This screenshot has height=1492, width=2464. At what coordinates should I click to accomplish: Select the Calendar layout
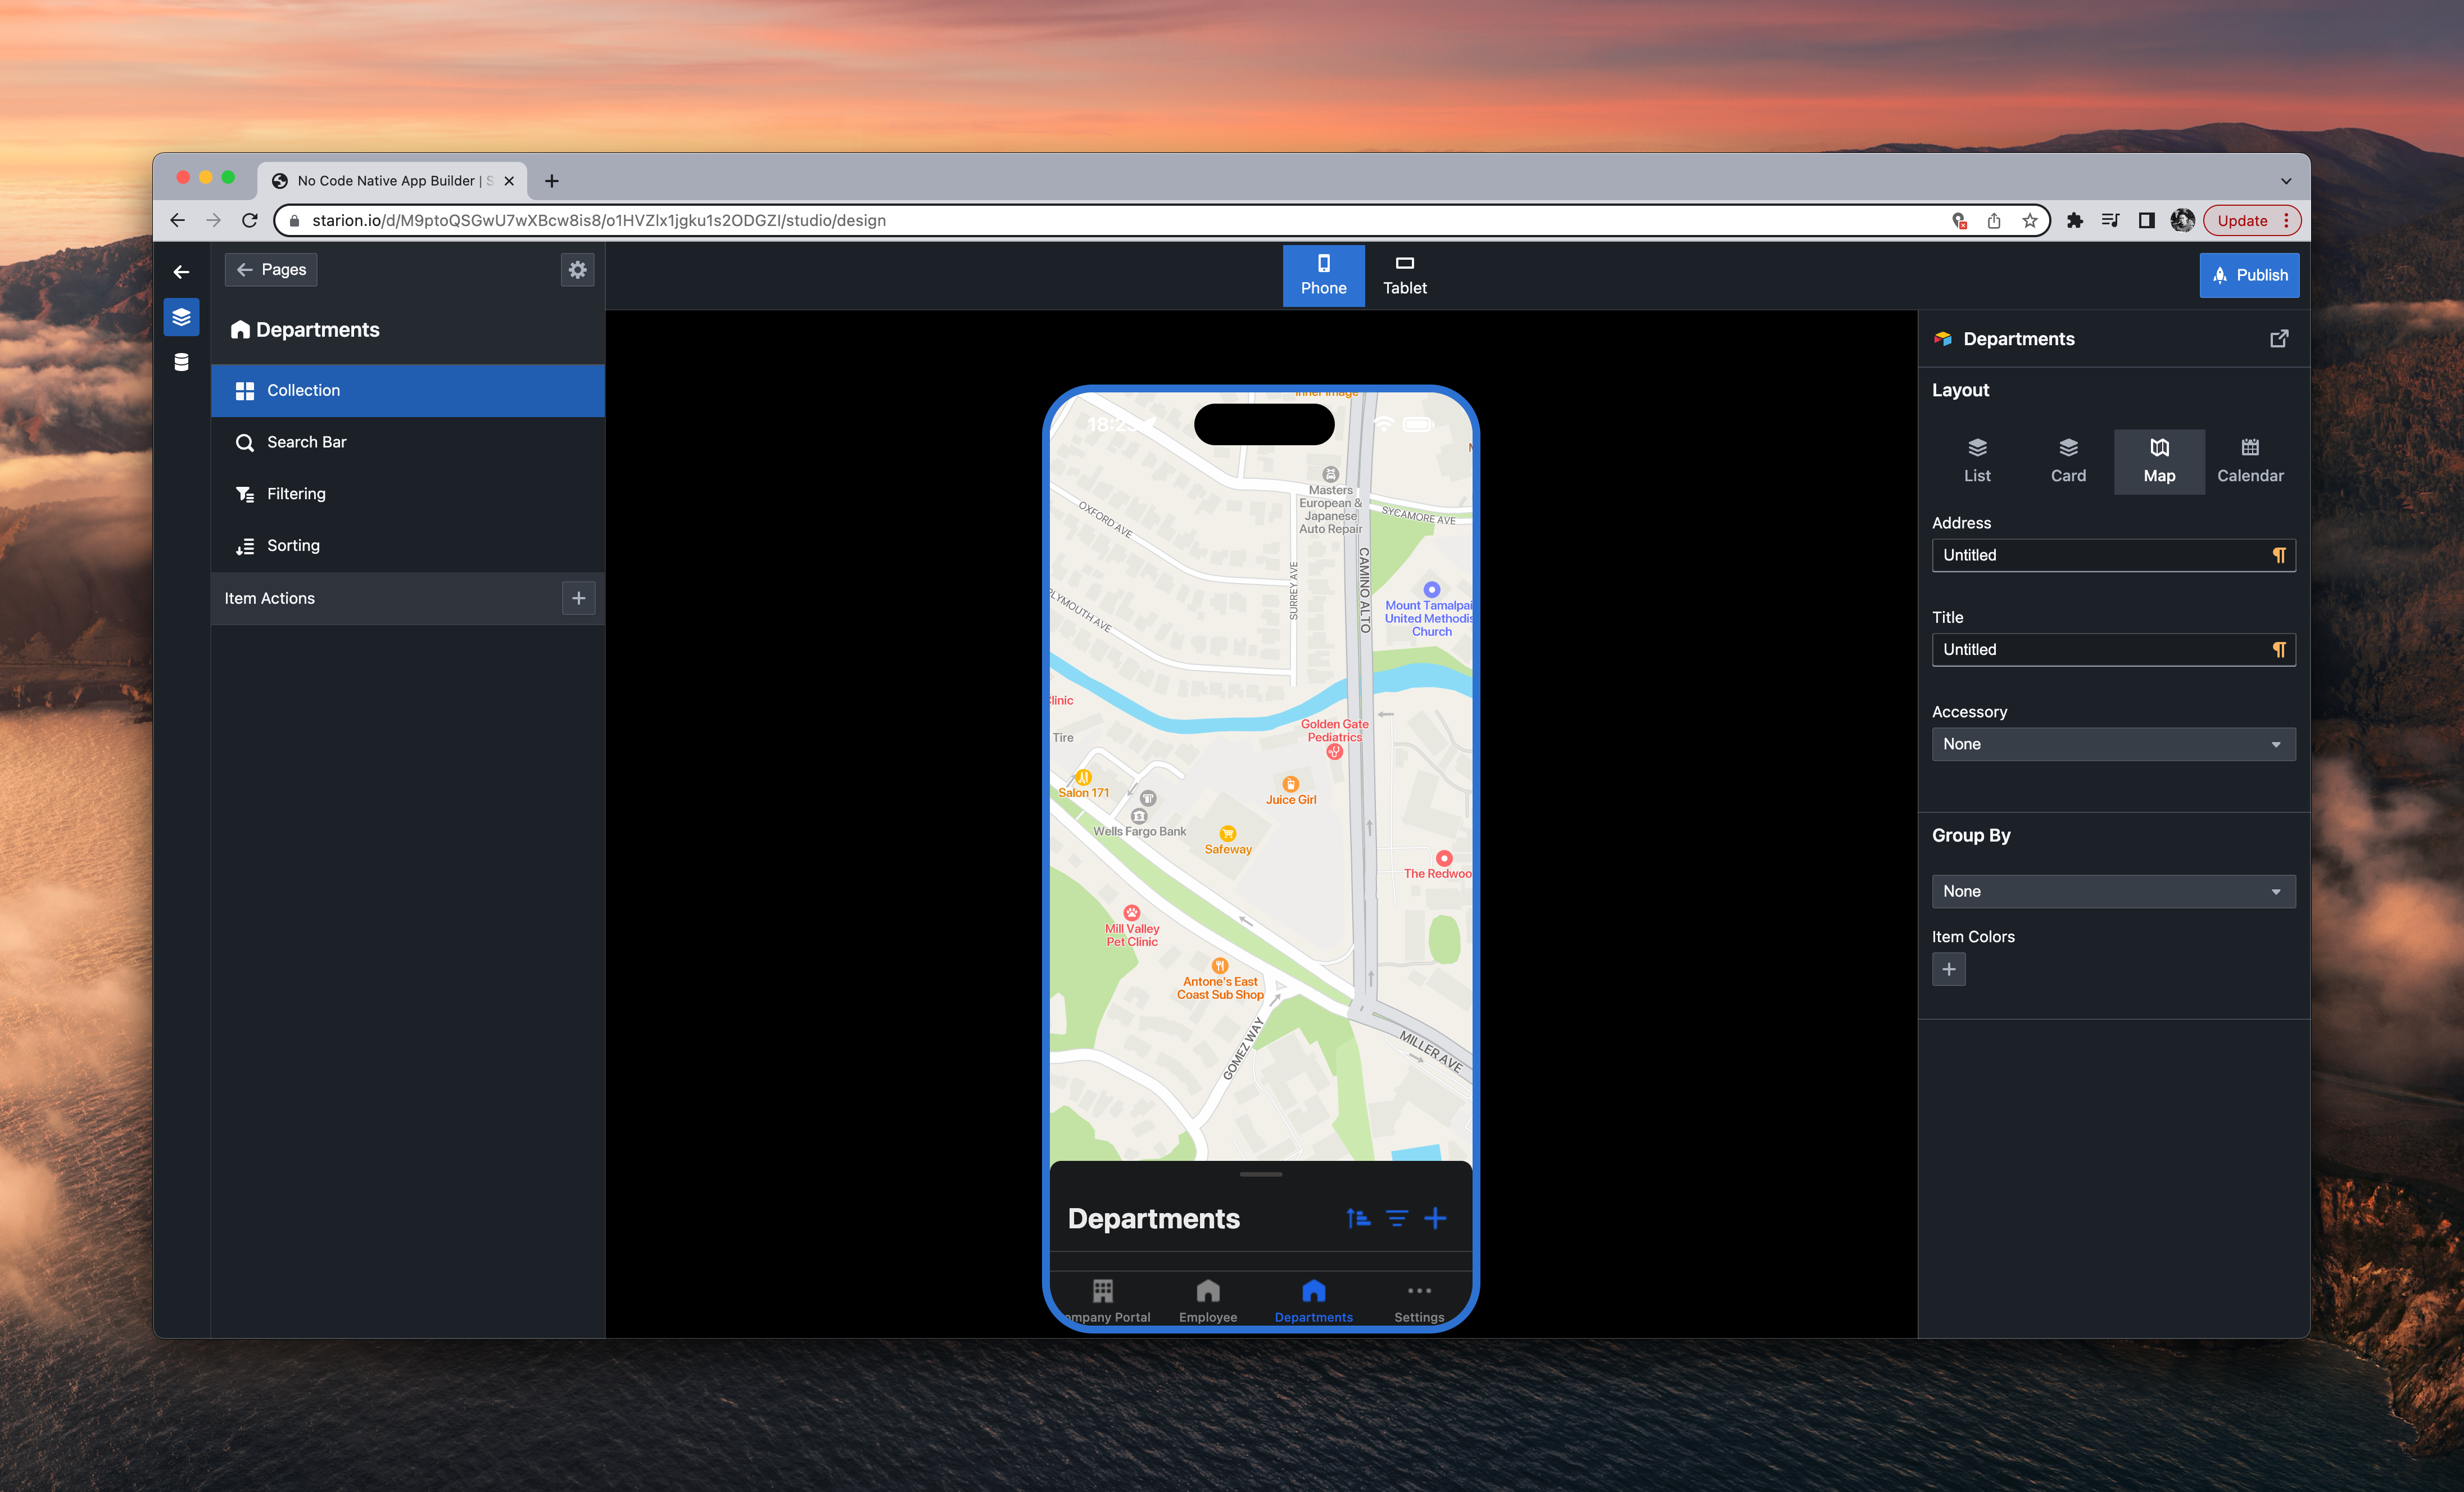(x=2249, y=461)
